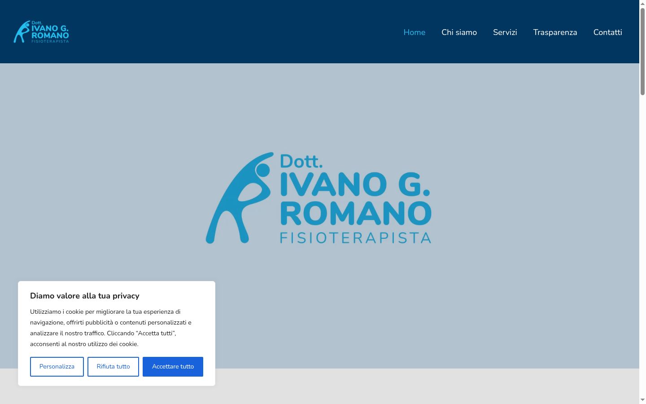The height and width of the screenshot is (404, 646).
Task: Click the vertical scrollbar thumb
Action: coord(642,51)
